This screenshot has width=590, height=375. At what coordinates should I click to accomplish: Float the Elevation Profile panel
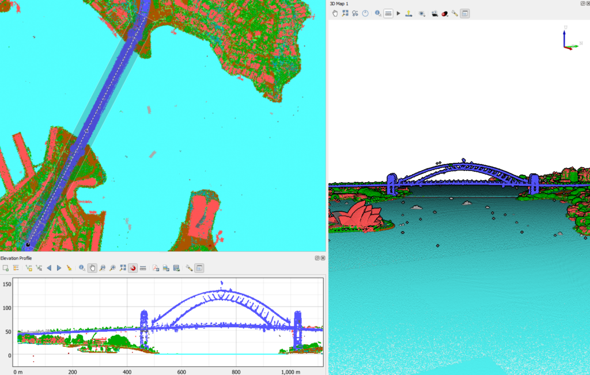point(317,258)
